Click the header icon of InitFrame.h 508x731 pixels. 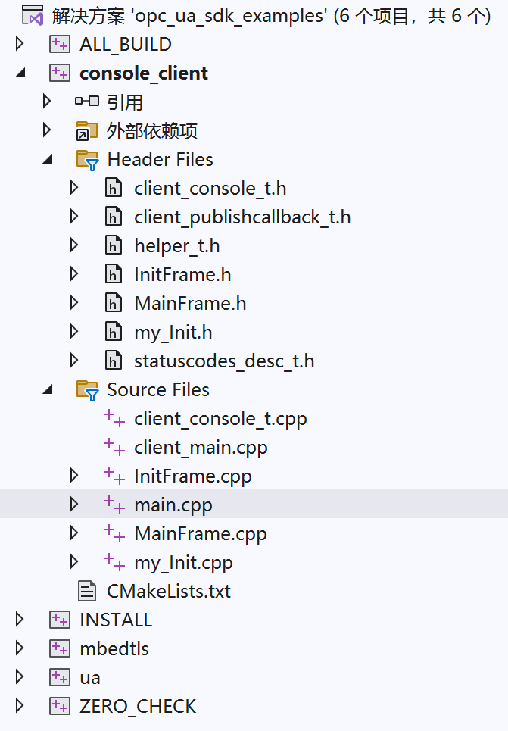tap(114, 274)
